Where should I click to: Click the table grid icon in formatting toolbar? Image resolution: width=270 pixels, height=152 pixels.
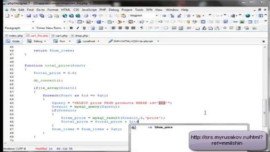tap(101, 28)
